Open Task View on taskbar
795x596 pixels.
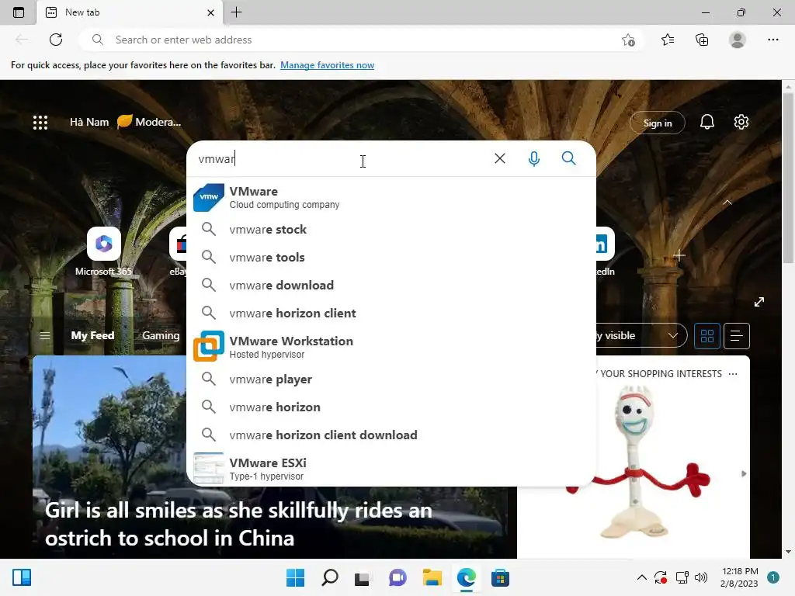coord(362,577)
